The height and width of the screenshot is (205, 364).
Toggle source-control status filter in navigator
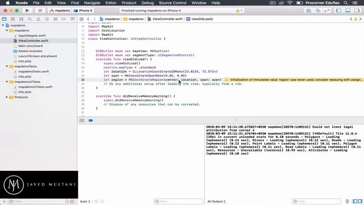coord(72,201)
